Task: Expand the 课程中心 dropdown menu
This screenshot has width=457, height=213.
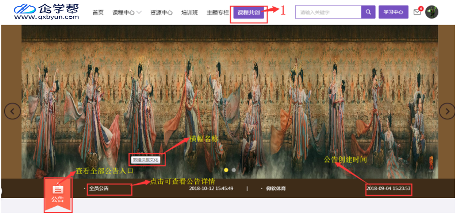Action: pos(127,12)
